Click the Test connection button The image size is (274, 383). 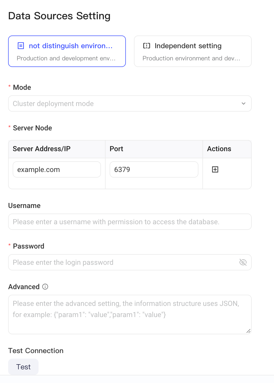click(23, 367)
